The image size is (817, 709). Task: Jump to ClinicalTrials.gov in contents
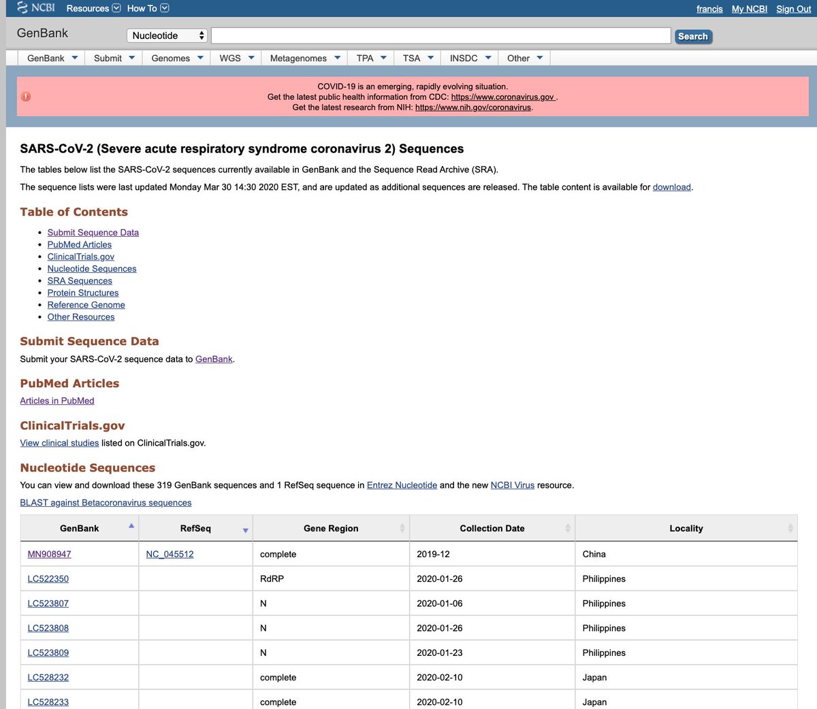coord(81,257)
